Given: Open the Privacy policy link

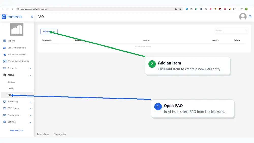Looking at the screenshot, I should [60, 134].
